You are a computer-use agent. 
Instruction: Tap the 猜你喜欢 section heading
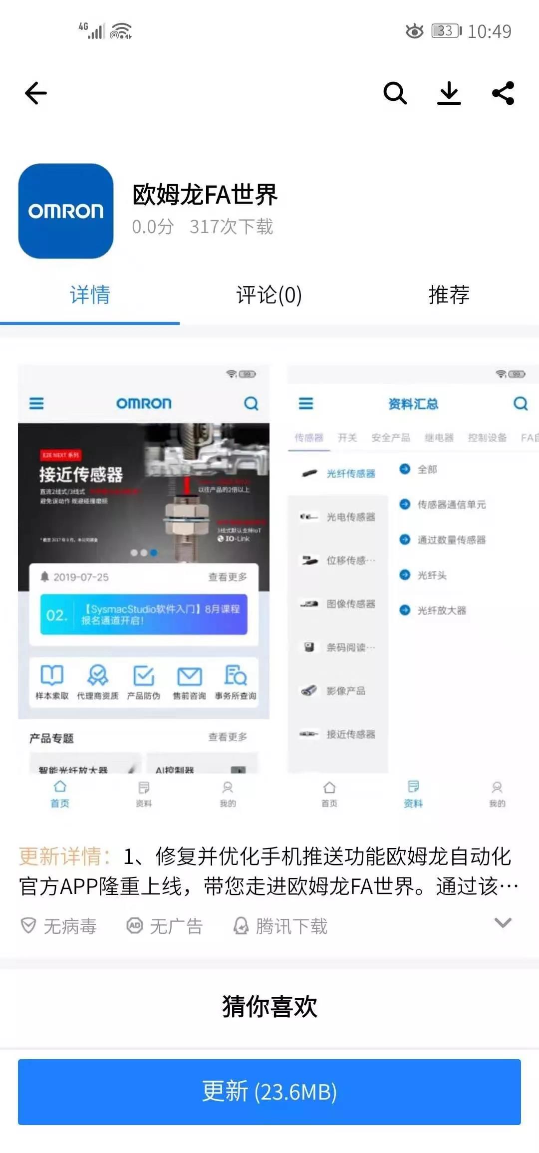tap(269, 1006)
